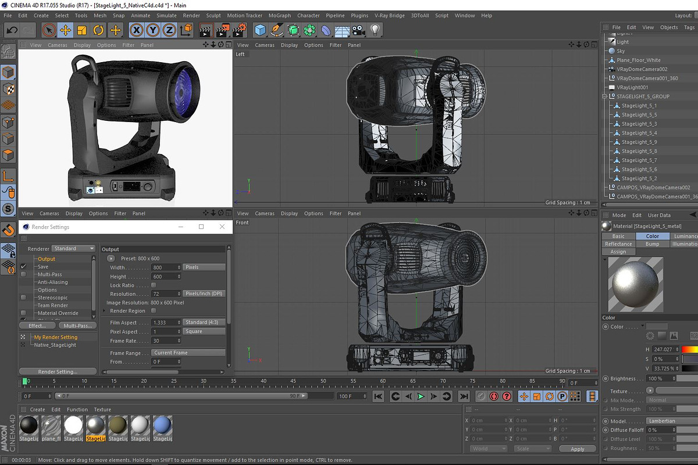Click the Effect... button
This screenshot has width=698, height=465.
[37, 325]
